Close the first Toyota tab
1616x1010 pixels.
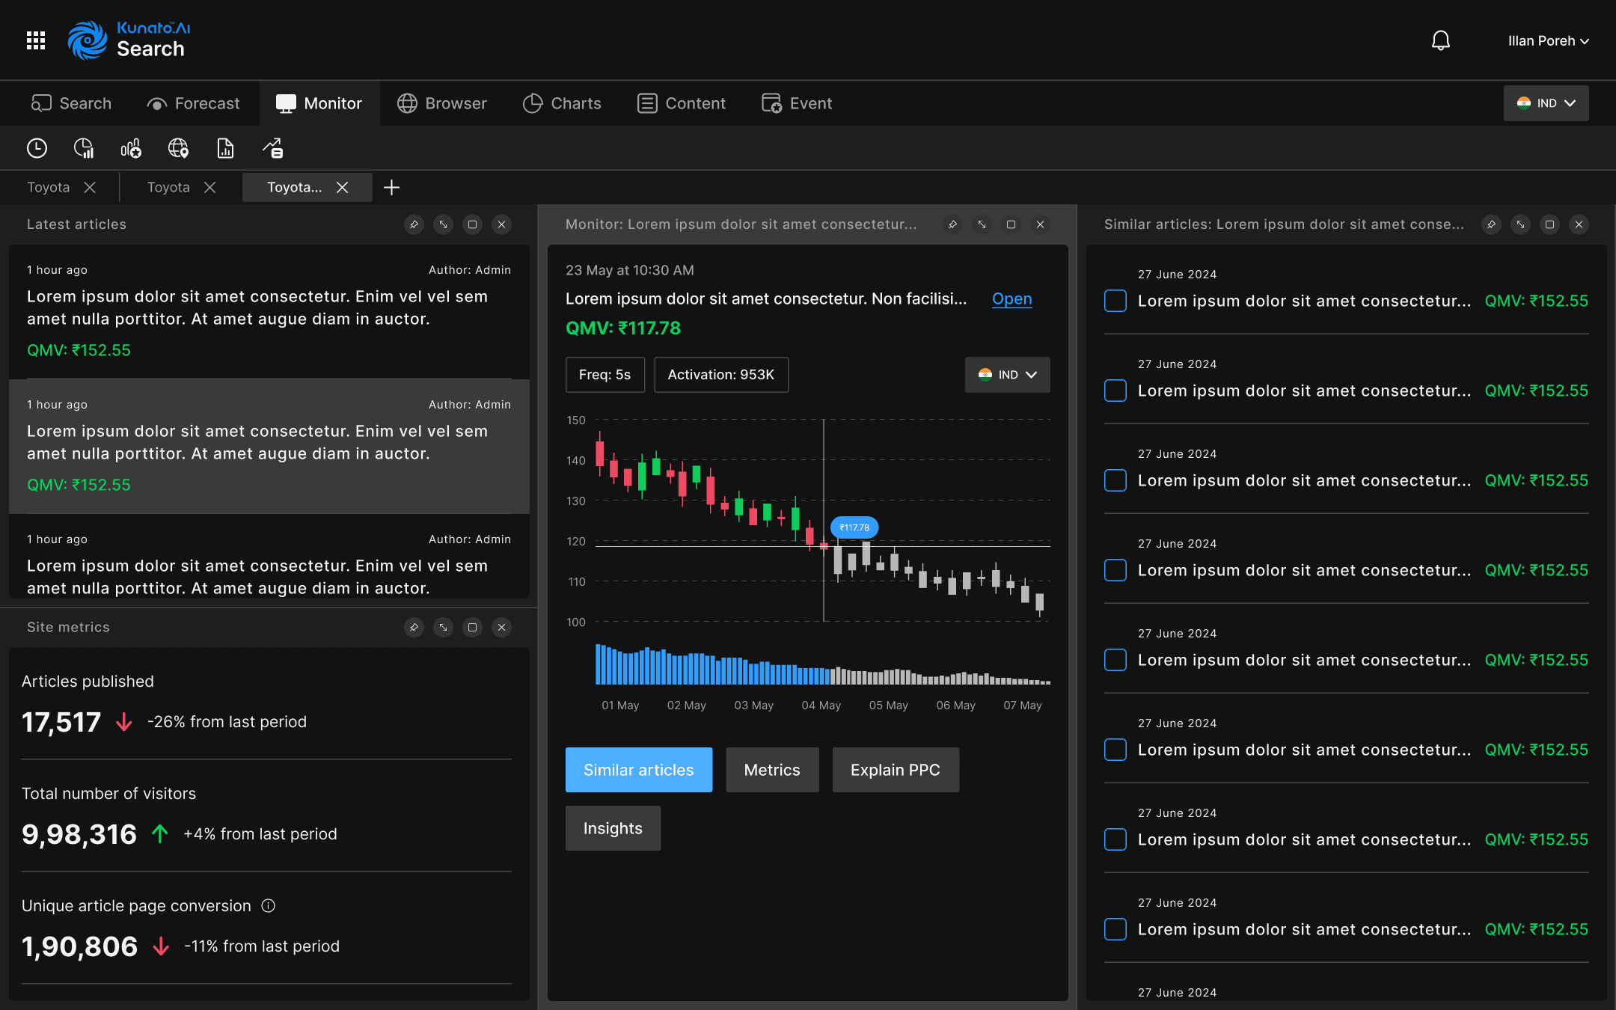coord(90,187)
